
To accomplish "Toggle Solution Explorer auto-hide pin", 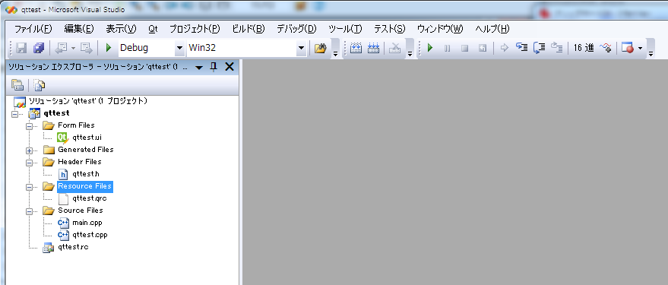I will click(x=214, y=67).
